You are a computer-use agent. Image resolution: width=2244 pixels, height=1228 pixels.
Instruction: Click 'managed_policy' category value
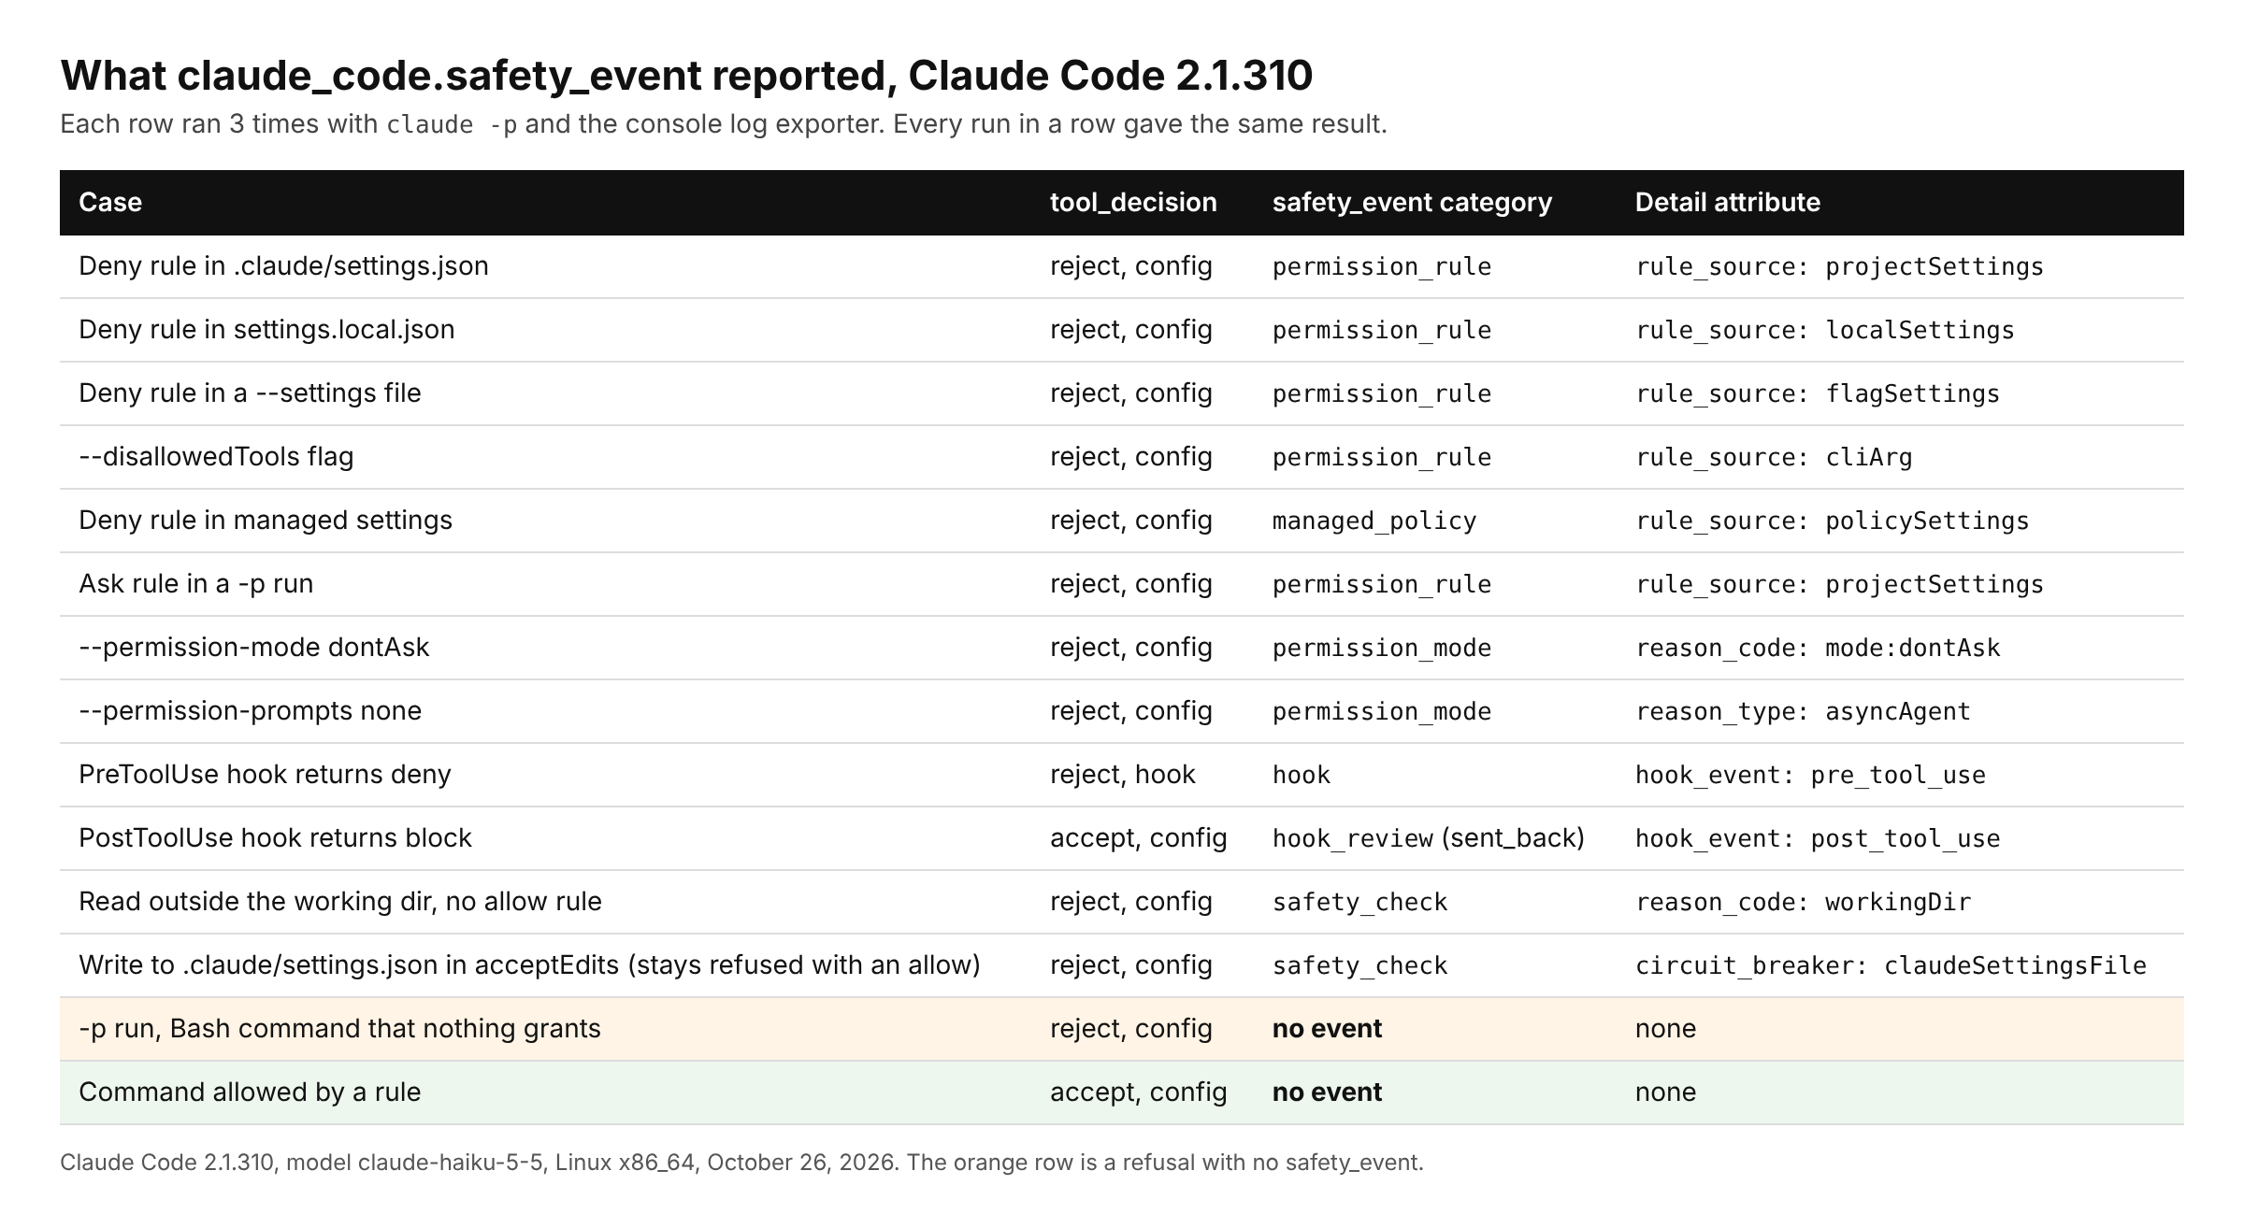[x=1374, y=521]
